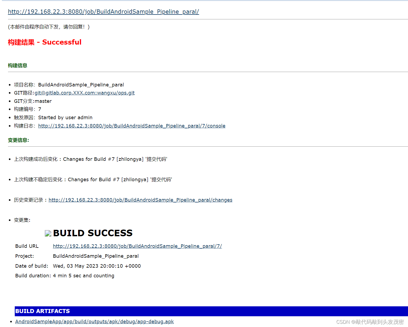
Task: Click the '构建结果 - Successful' heading
Action: pos(45,42)
